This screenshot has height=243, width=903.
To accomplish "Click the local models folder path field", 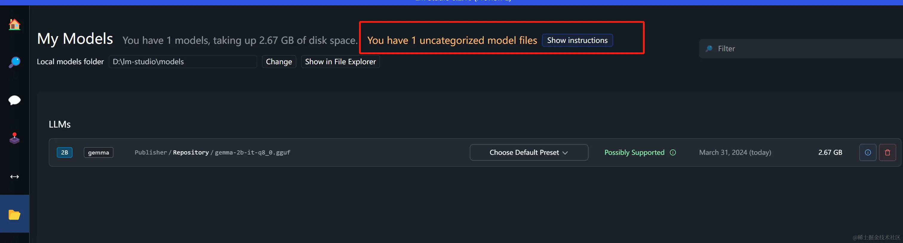I will click(183, 62).
